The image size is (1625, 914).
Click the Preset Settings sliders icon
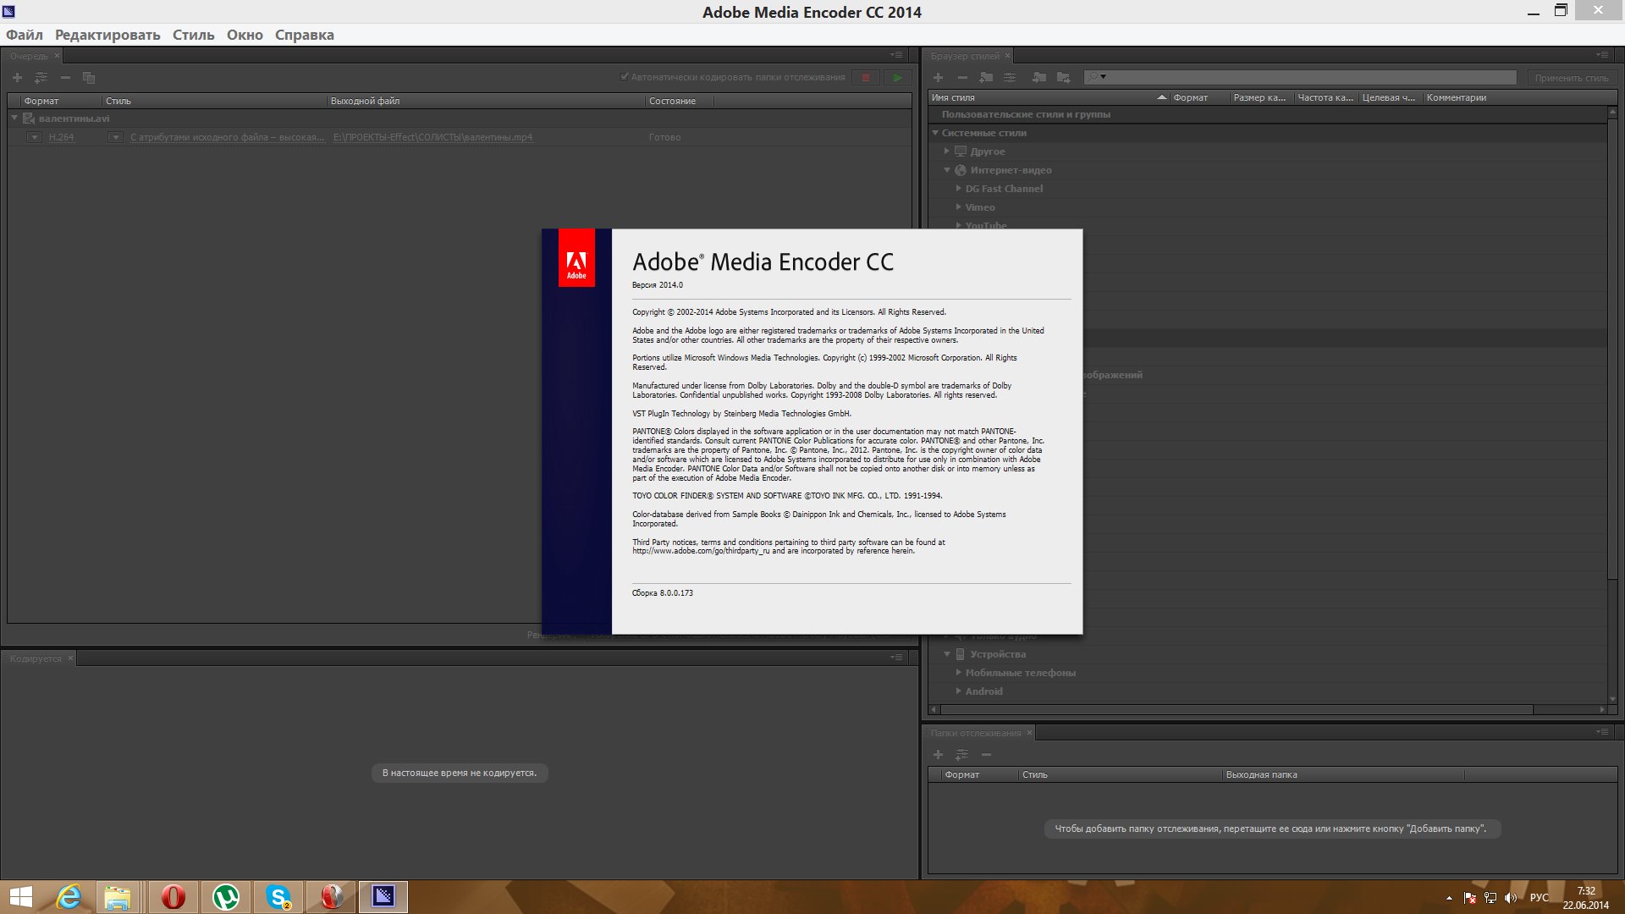[1010, 78]
